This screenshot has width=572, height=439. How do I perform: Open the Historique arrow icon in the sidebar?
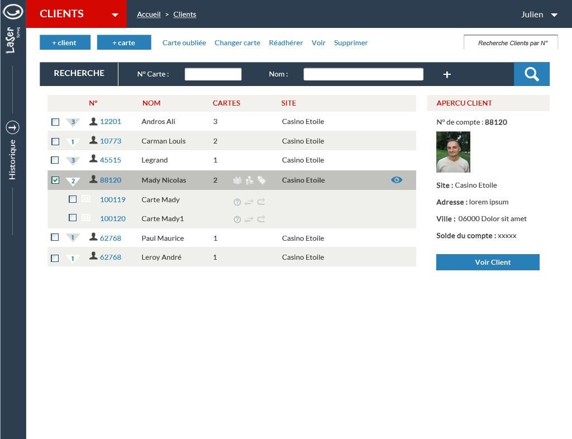pos(12,127)
